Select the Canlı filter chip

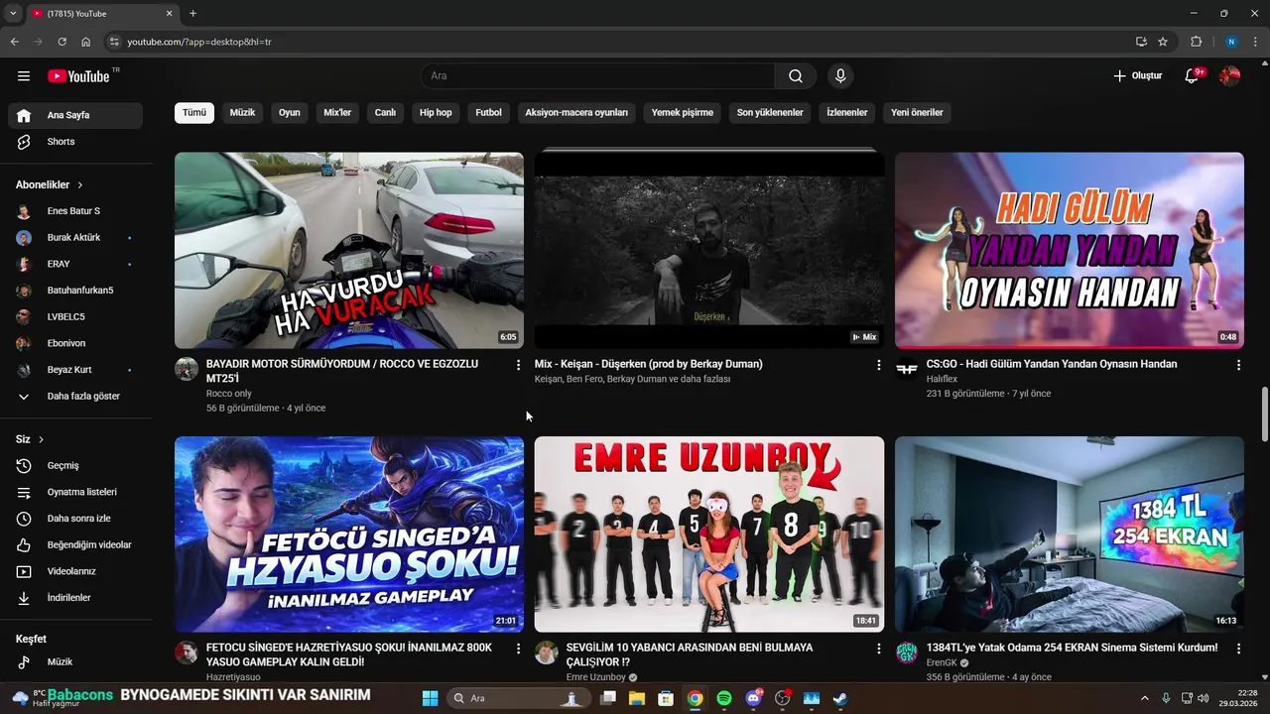385,113
